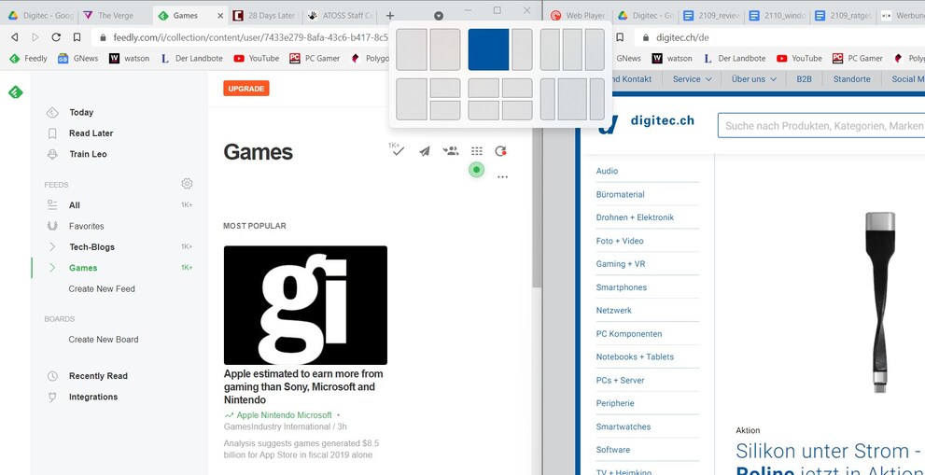Open the gi article thumbnail image
Screen dimensions: 925x475
pyautogui.click(x=305, y=305)
